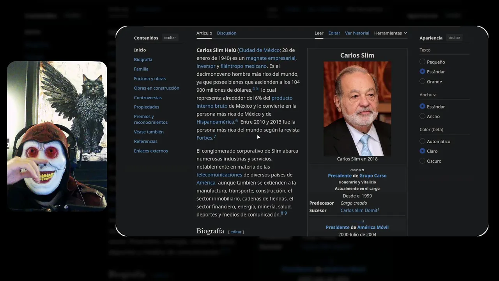Click the Grupo Carso logo in infobox

[357, 170]
